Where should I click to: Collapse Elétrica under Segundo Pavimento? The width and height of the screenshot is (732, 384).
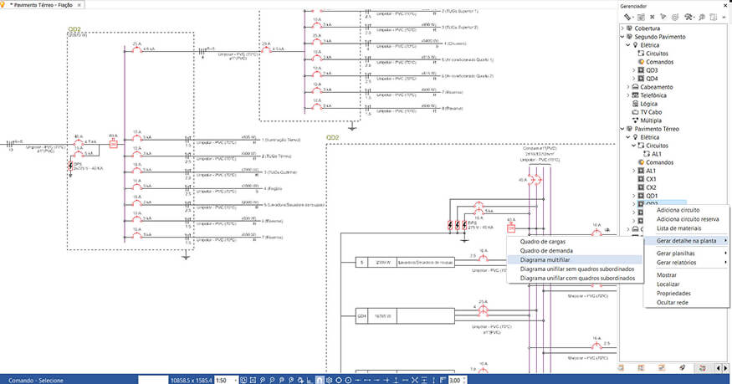click(628, 45)
